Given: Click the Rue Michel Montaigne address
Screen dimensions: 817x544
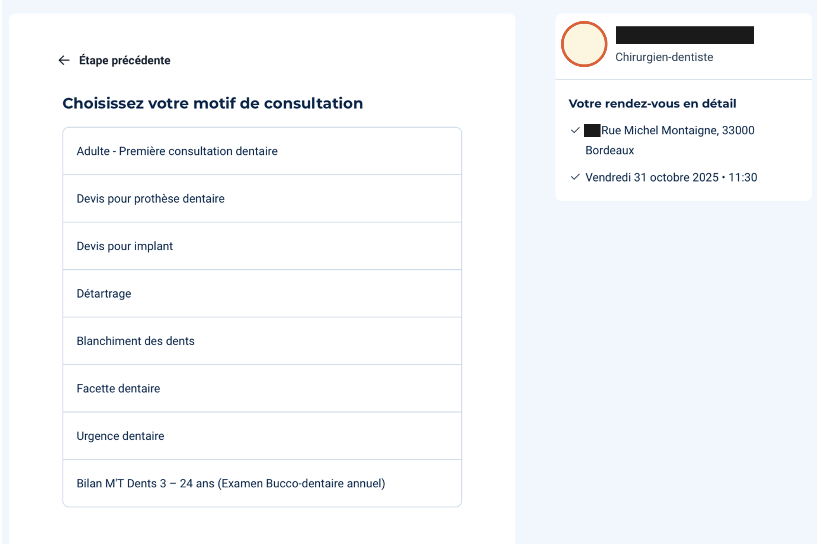Looking at the screenshot, I should pos(677,130).
